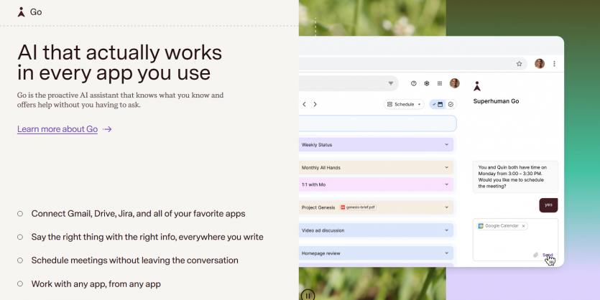Expand the Monthly All Hands event
Screen dimensions: 600x300
447,167
